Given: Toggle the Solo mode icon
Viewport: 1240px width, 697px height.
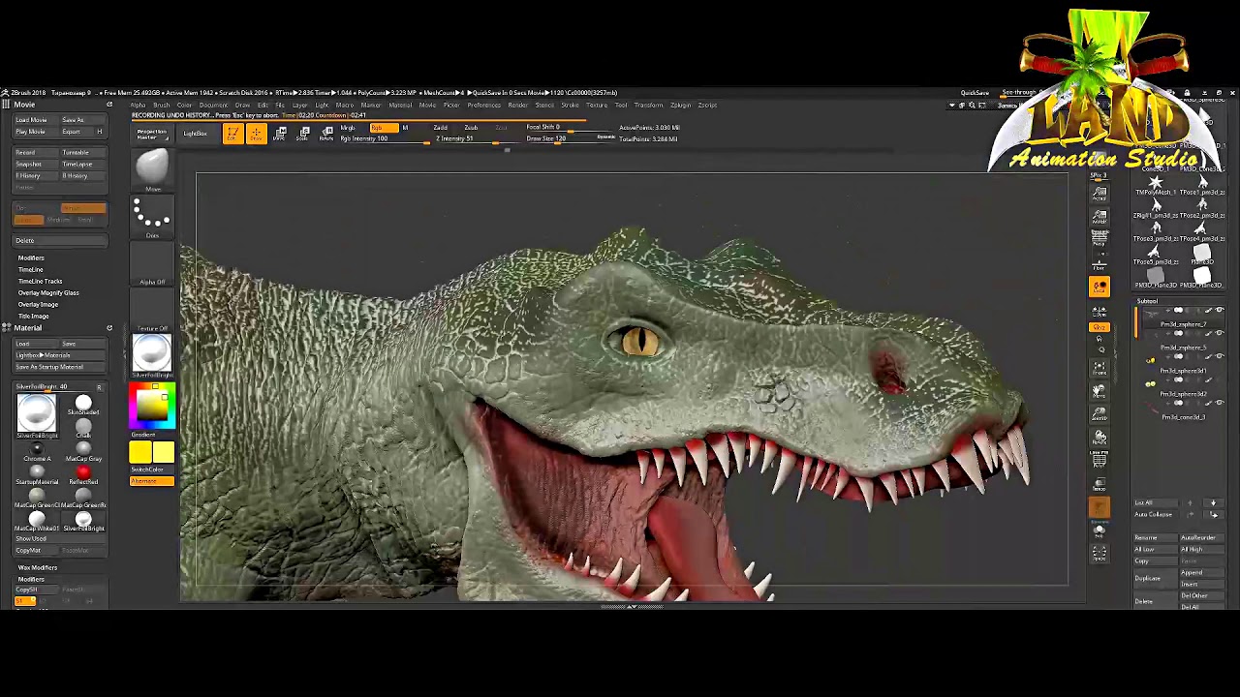Looking at the screenshot, I should (1100, 530).
